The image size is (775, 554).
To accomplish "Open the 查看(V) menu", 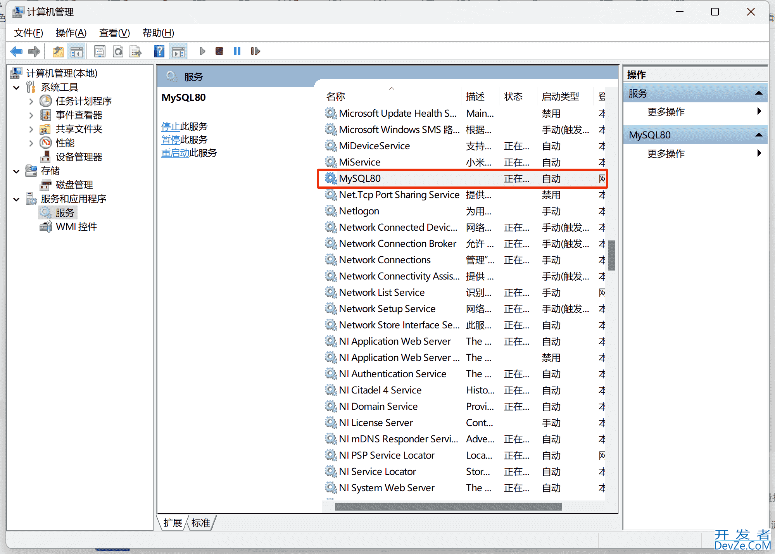I will [x=114, y=33].
